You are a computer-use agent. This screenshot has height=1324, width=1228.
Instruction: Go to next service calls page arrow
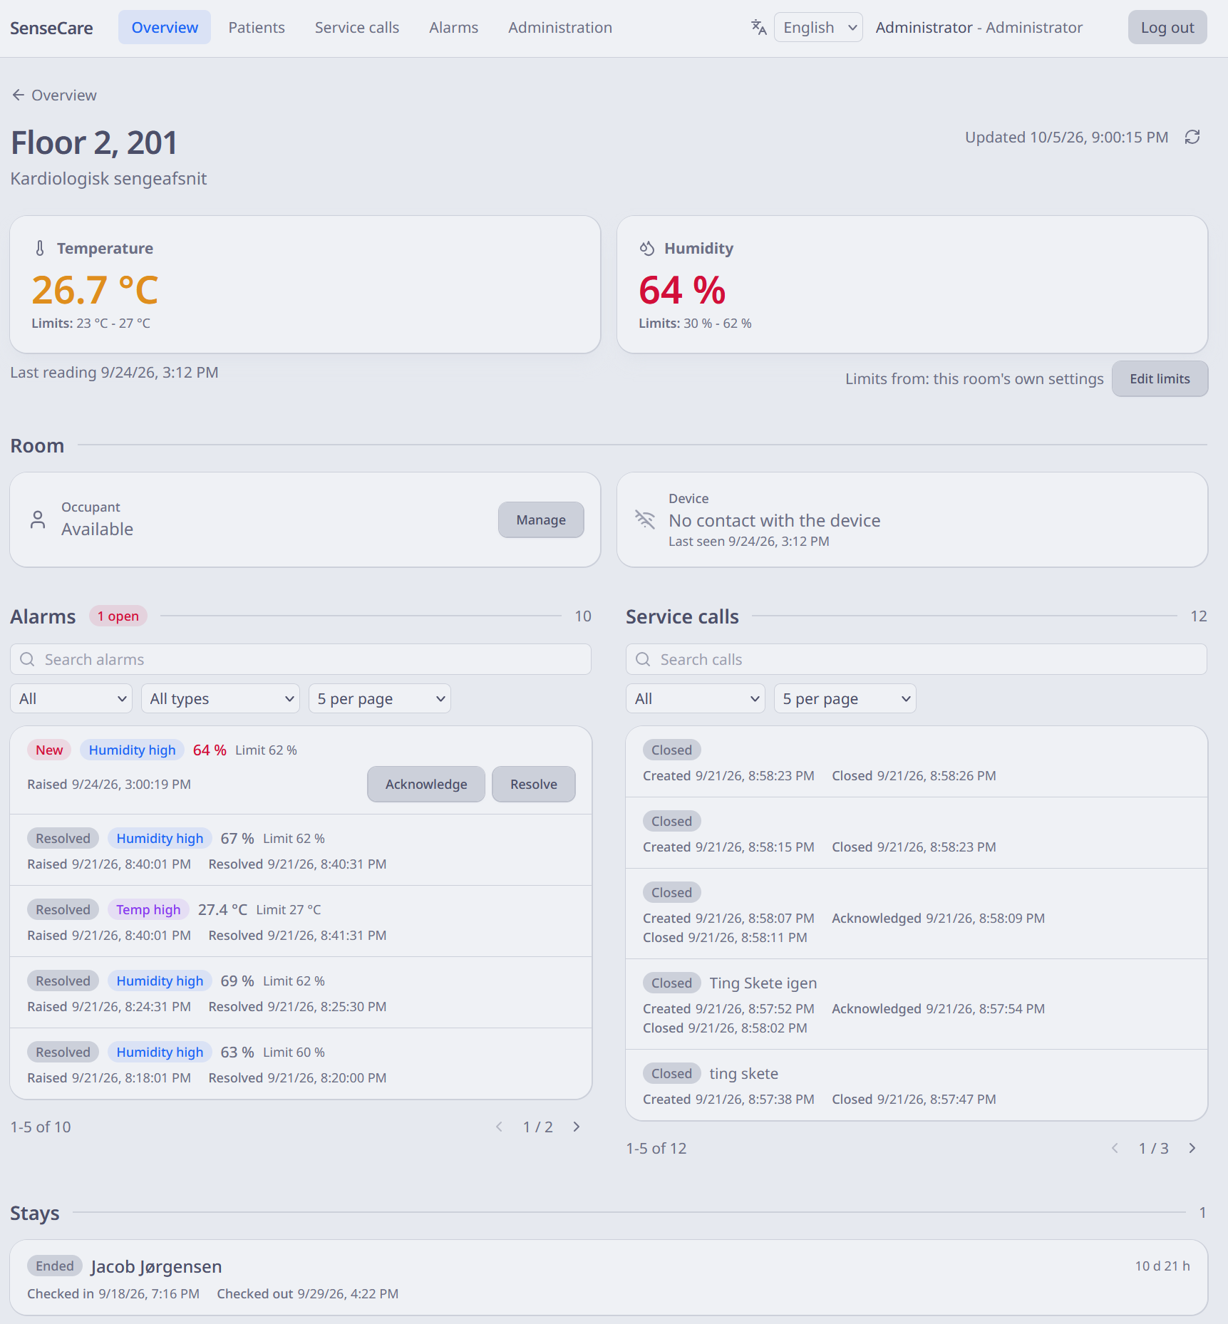click(x=1192, y=1148)
